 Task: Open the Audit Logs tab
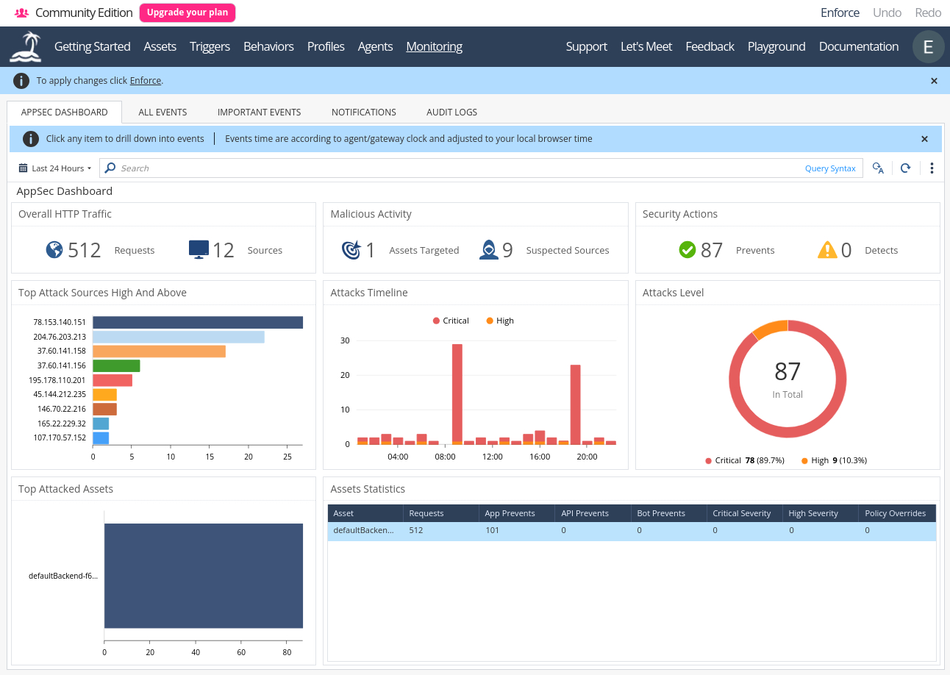point(451,113)
